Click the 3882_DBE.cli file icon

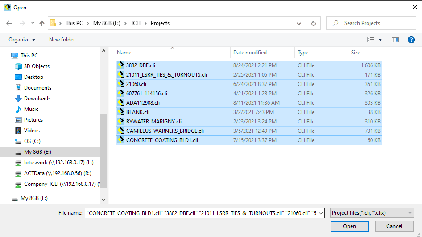tap(121, 65)
